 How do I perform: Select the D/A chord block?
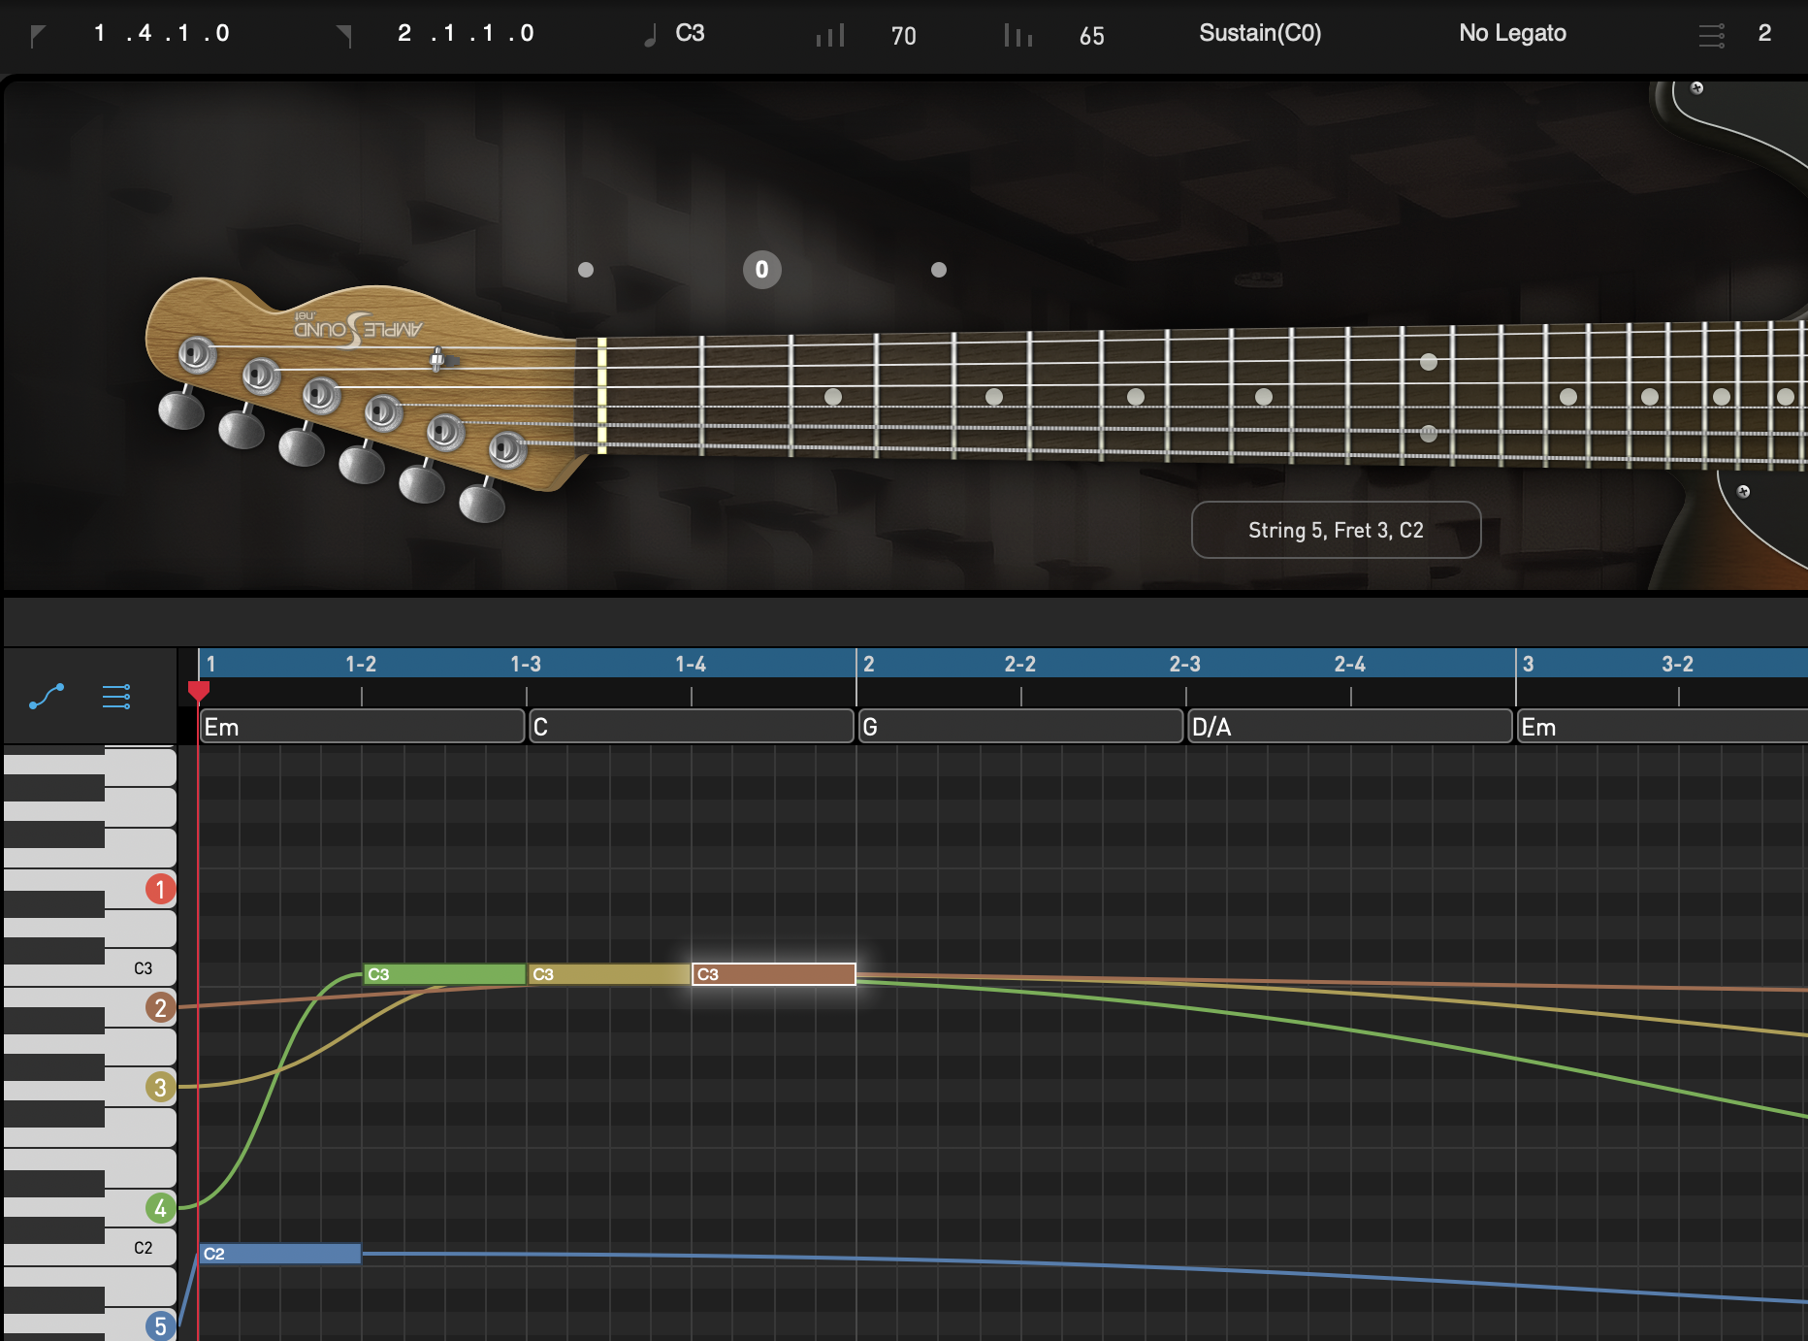click(1350, 727)
